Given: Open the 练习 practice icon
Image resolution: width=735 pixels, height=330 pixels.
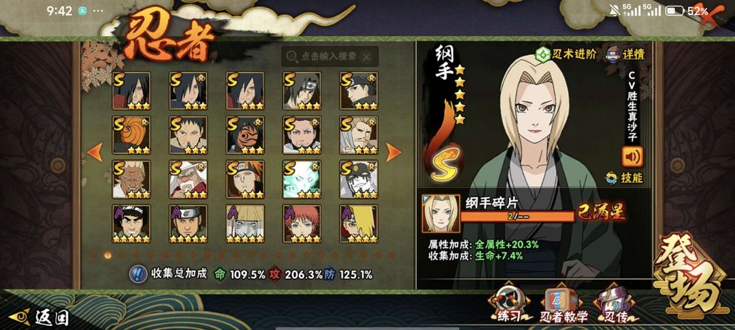Looking at the screenshot, I should click(507, 304).
